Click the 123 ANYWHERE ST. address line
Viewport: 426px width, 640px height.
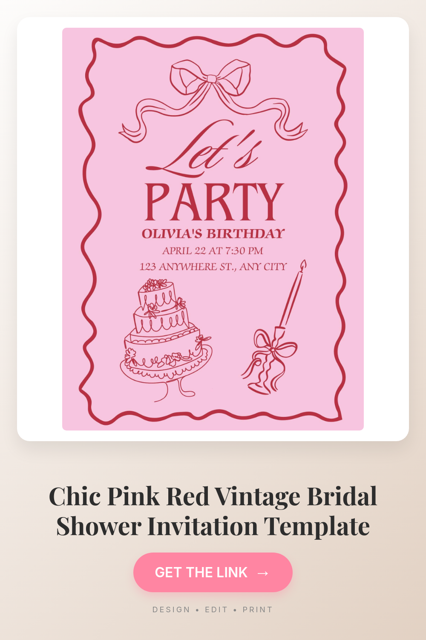213,267
